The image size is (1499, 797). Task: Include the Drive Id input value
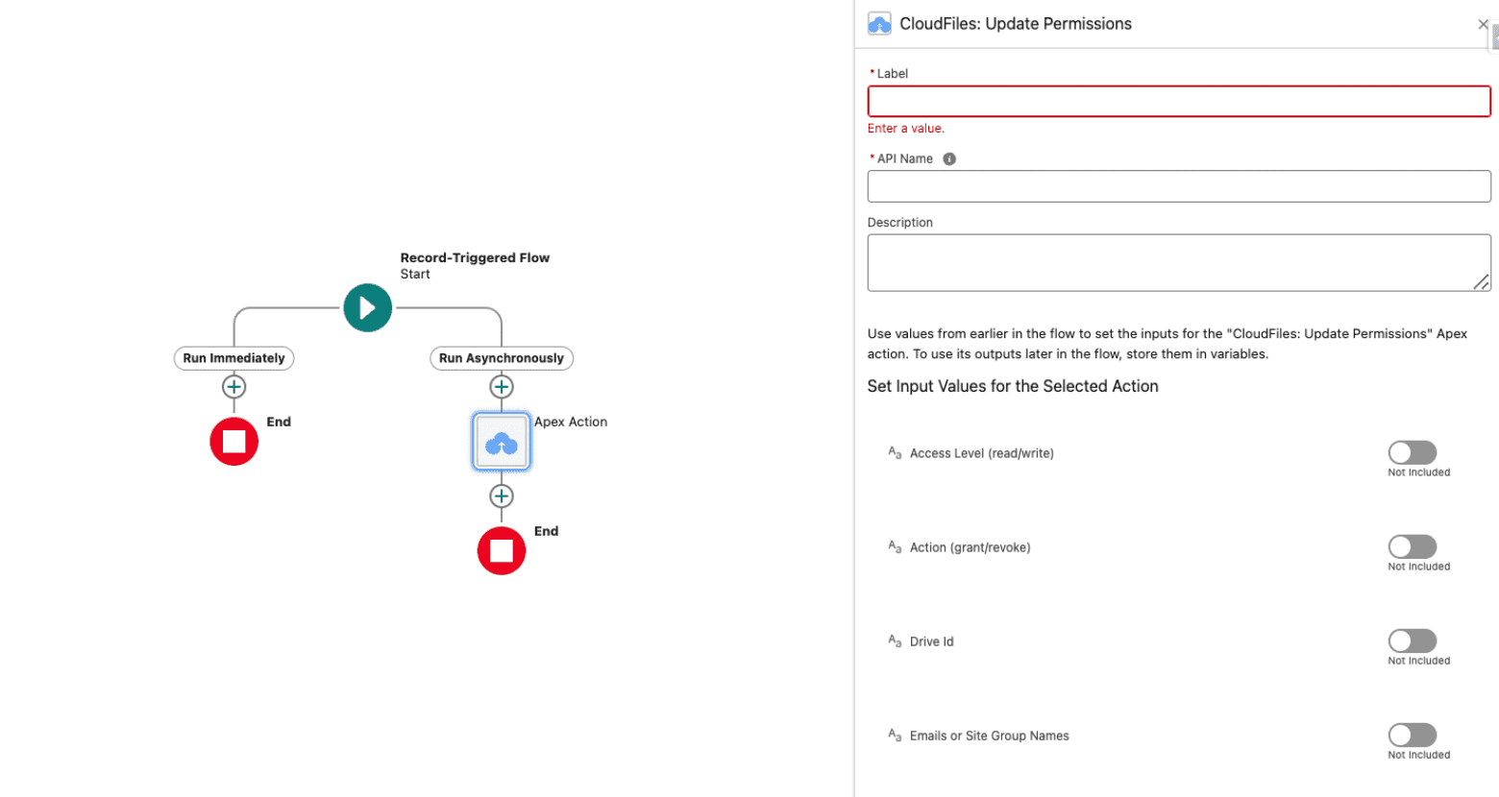(x=1412, y=640)
